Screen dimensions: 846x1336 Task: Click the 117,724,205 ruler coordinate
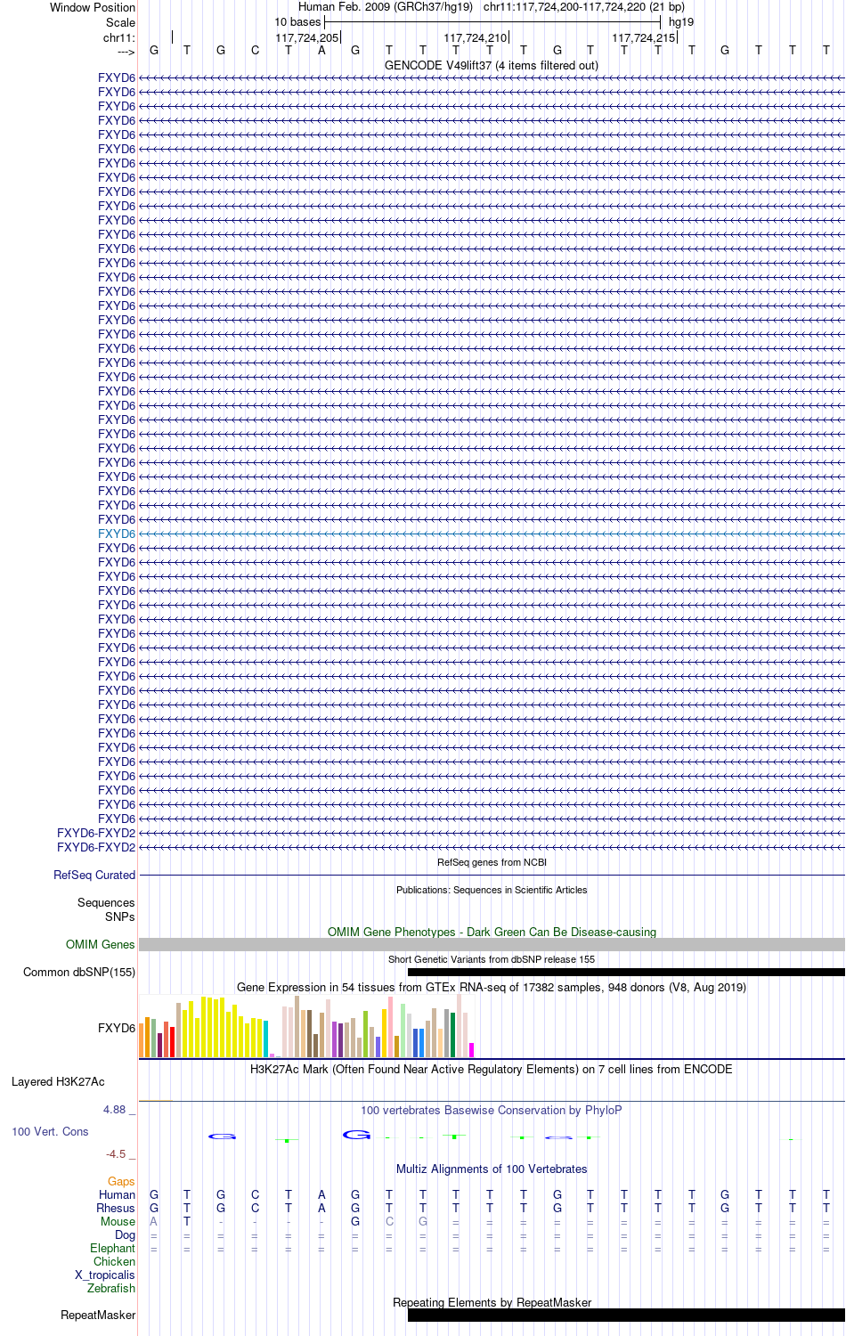[307, 38]
